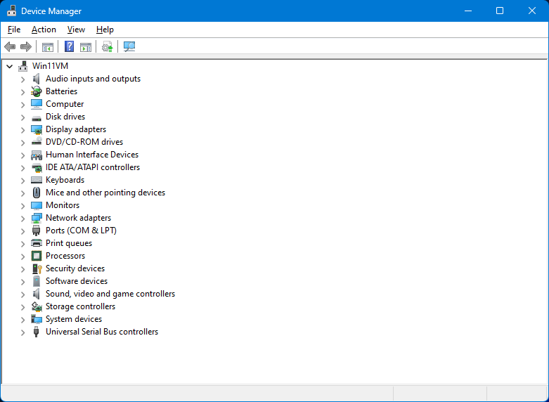Toggle the Show/Hide Action Pane icon
Image resolution: width=549 pixels, height=402 pixels.
click(86, 47)
